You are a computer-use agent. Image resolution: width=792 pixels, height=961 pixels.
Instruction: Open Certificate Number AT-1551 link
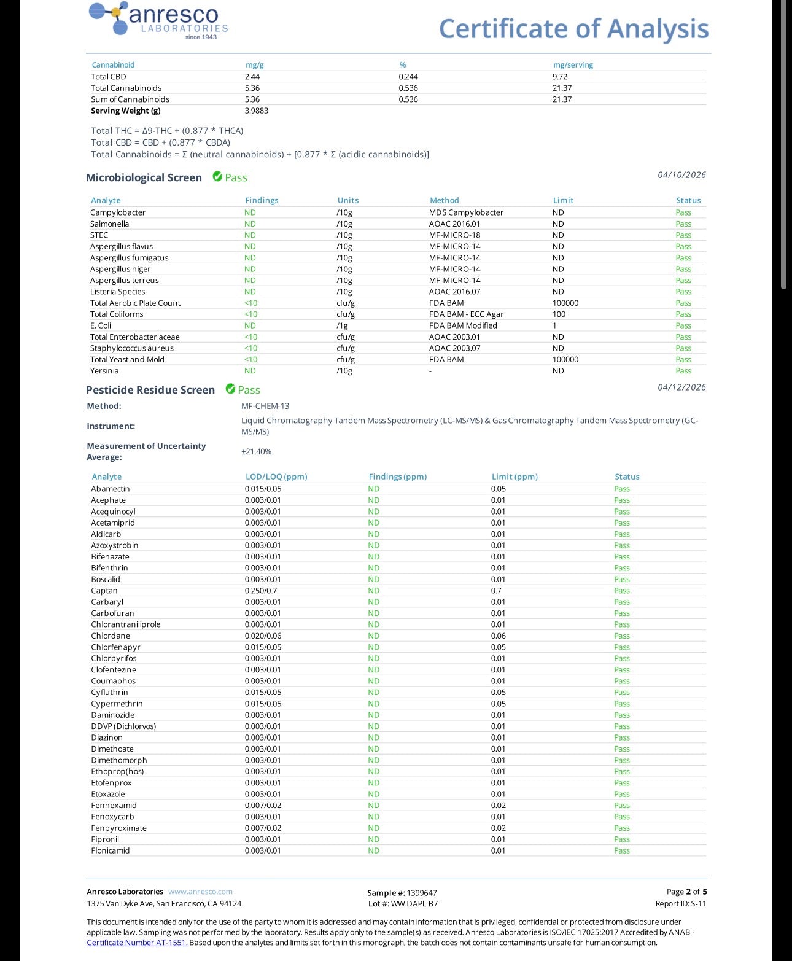click(137, 943)
